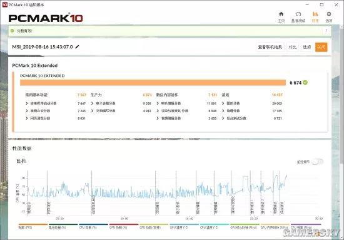344x240 pixels.
Task: Click the green validity badge beside 6 674
Action: click(x=305, y=83)
